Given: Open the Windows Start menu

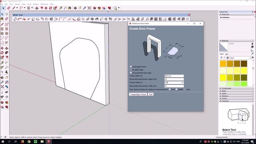Looking at the screenshot, I should pos(3,142).
